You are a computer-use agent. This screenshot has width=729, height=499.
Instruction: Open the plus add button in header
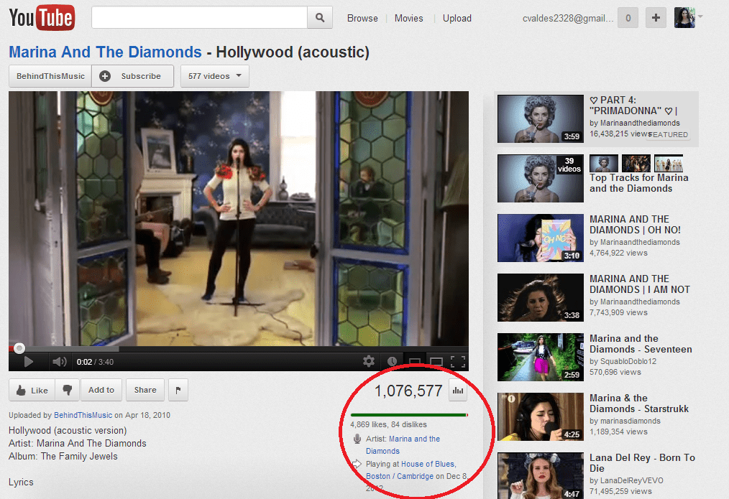[x=656, y=18]
